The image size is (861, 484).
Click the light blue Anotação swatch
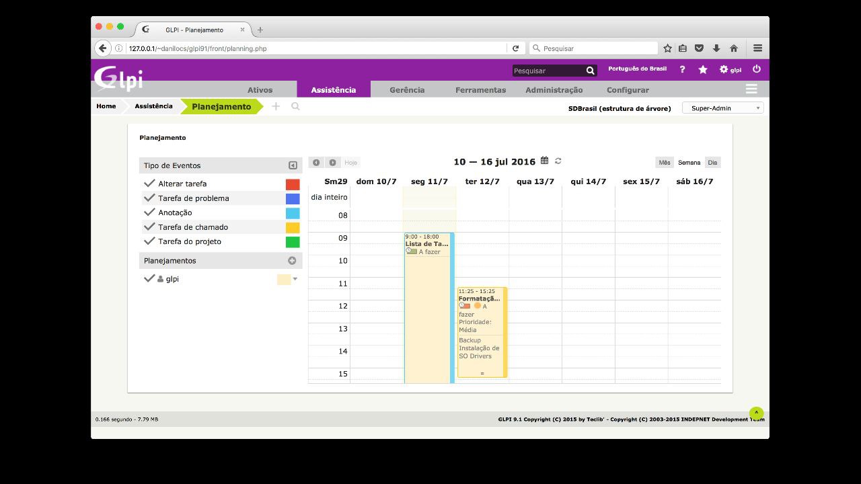pos(293,213)
